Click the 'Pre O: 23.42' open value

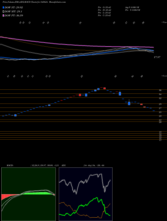click(x=104, y=7)
